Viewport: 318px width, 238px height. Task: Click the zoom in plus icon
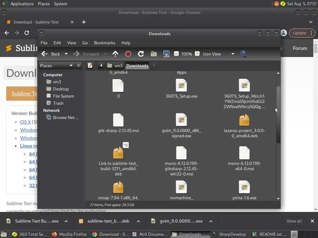pyautogui.click(x=197, y=54)
